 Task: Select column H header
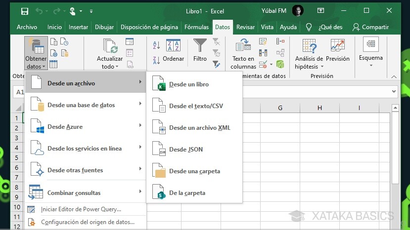pos(319,108)
